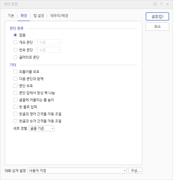Switch to the 기본 tab
Viewport: 173px width, 180px height.
(x=11, y=16)
